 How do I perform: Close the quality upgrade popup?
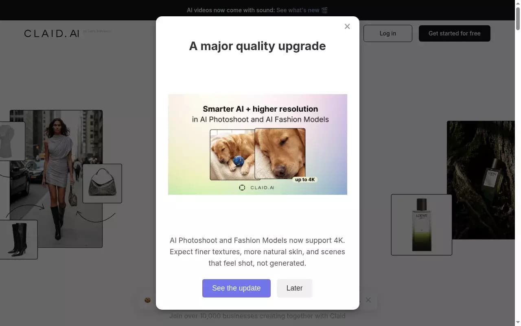(347, 26)
